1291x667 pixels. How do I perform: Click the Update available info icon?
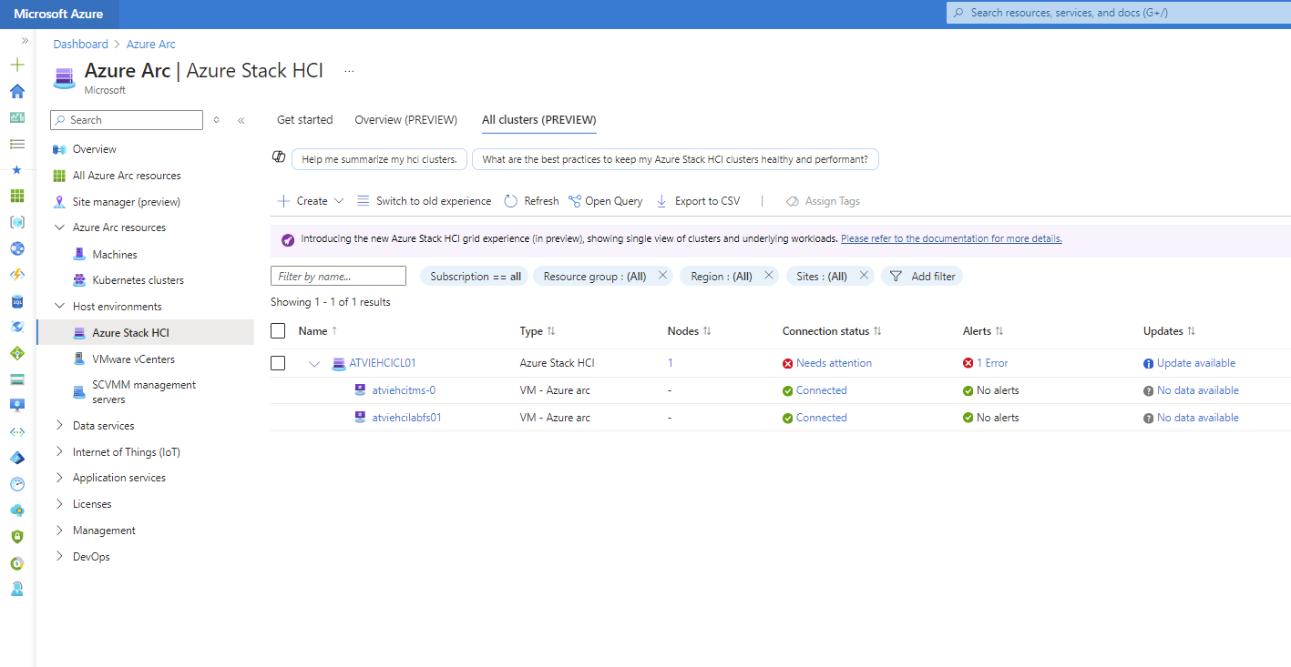click(1149, 363)
